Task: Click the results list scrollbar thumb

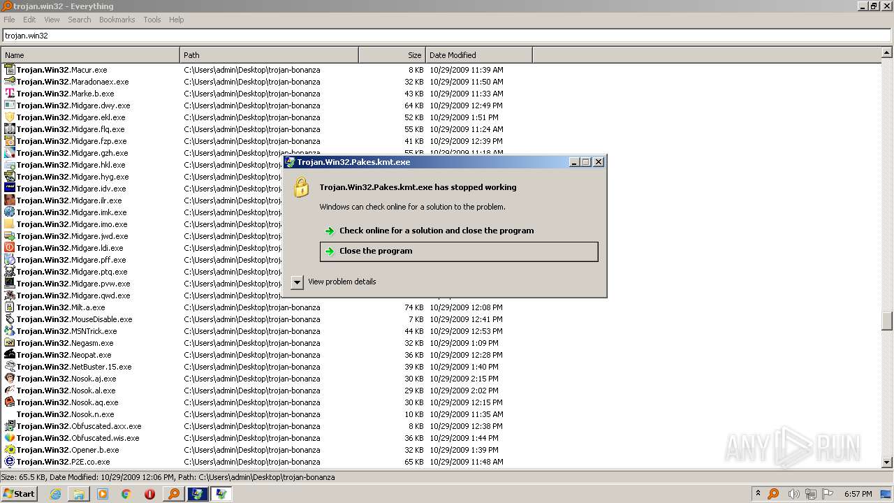Action: pos(887,321)
